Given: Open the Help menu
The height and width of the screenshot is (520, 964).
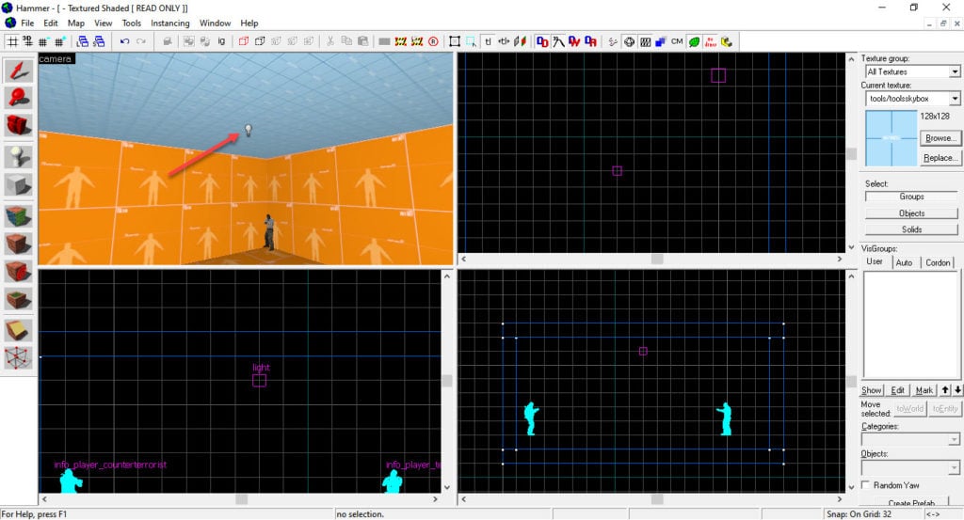Looking at the screenshot, I should coord(249,23).
